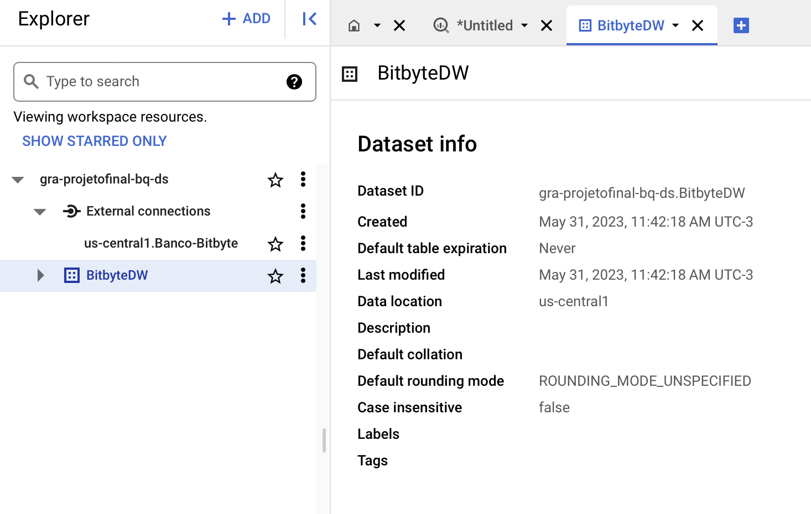Switch to the home tab
This screenshot has width=811, height=514.
pyautogui.click(x=354, y=25)
